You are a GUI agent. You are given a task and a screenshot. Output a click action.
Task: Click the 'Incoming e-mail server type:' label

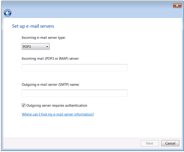coord(44,38)
